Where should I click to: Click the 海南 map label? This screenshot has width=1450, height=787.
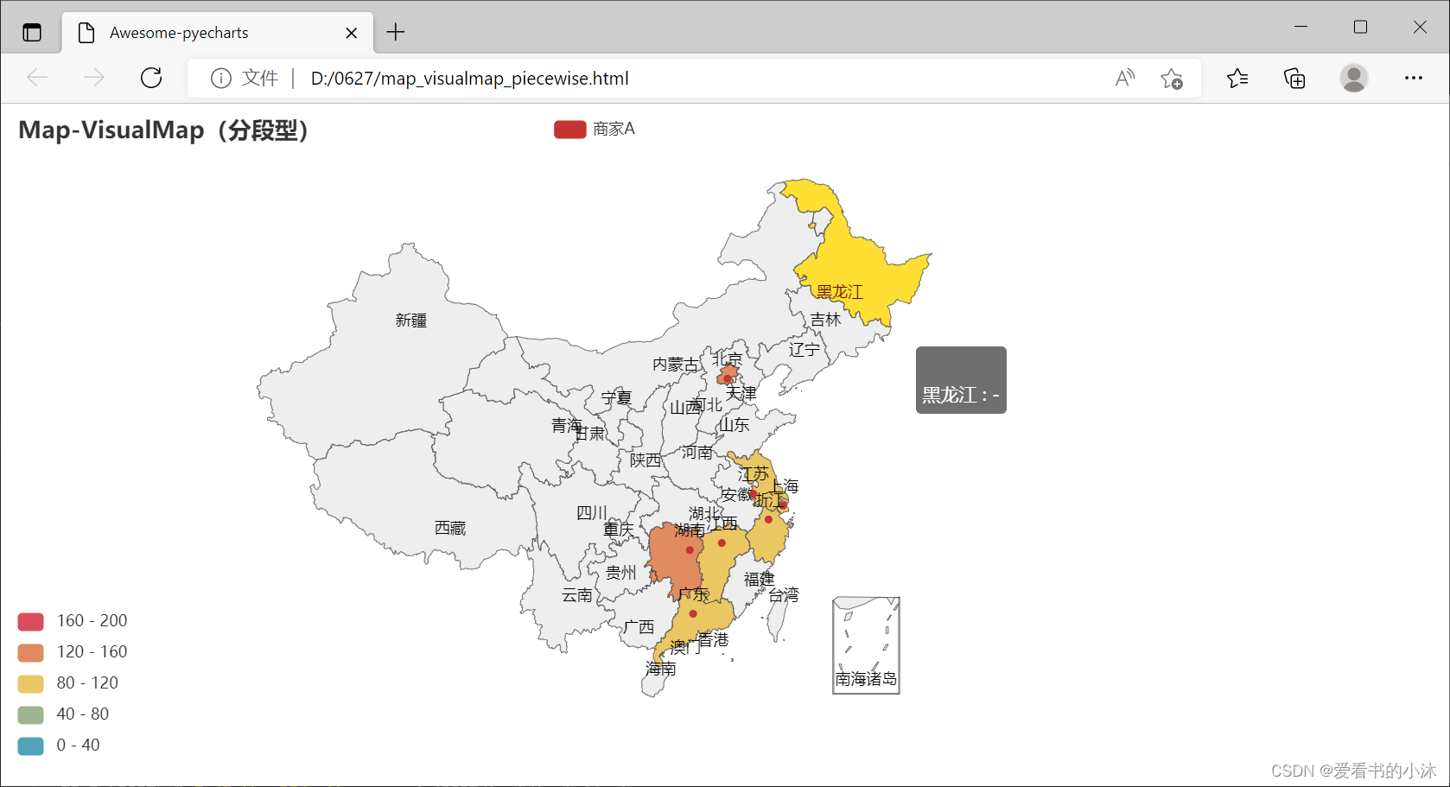point(661,669)
